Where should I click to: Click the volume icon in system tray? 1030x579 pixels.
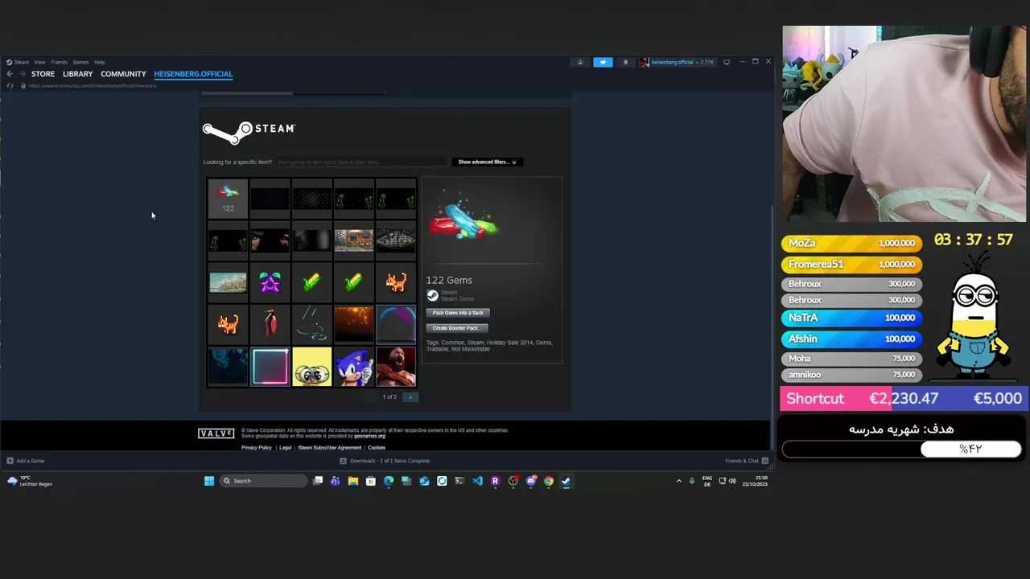pyautogui.click(x=731, y=481)
